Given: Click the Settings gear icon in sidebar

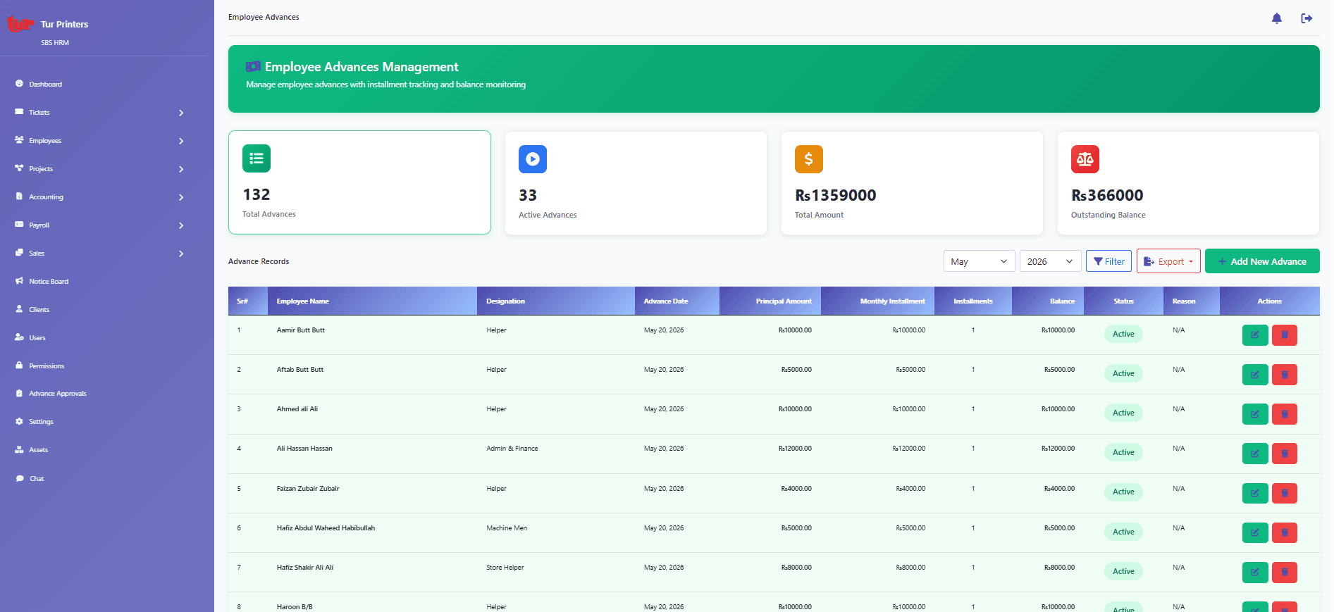Looking at the screenshot, I should pyautogui.click(x=19, y=421).
